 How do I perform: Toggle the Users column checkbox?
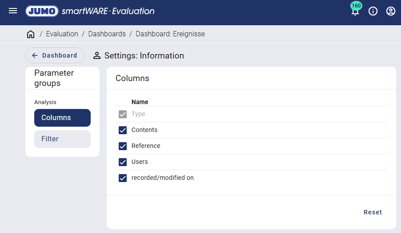(123, 162)
